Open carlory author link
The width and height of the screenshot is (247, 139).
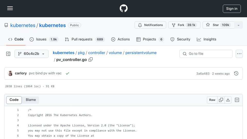pyautogui.click(x=21, y=73)
